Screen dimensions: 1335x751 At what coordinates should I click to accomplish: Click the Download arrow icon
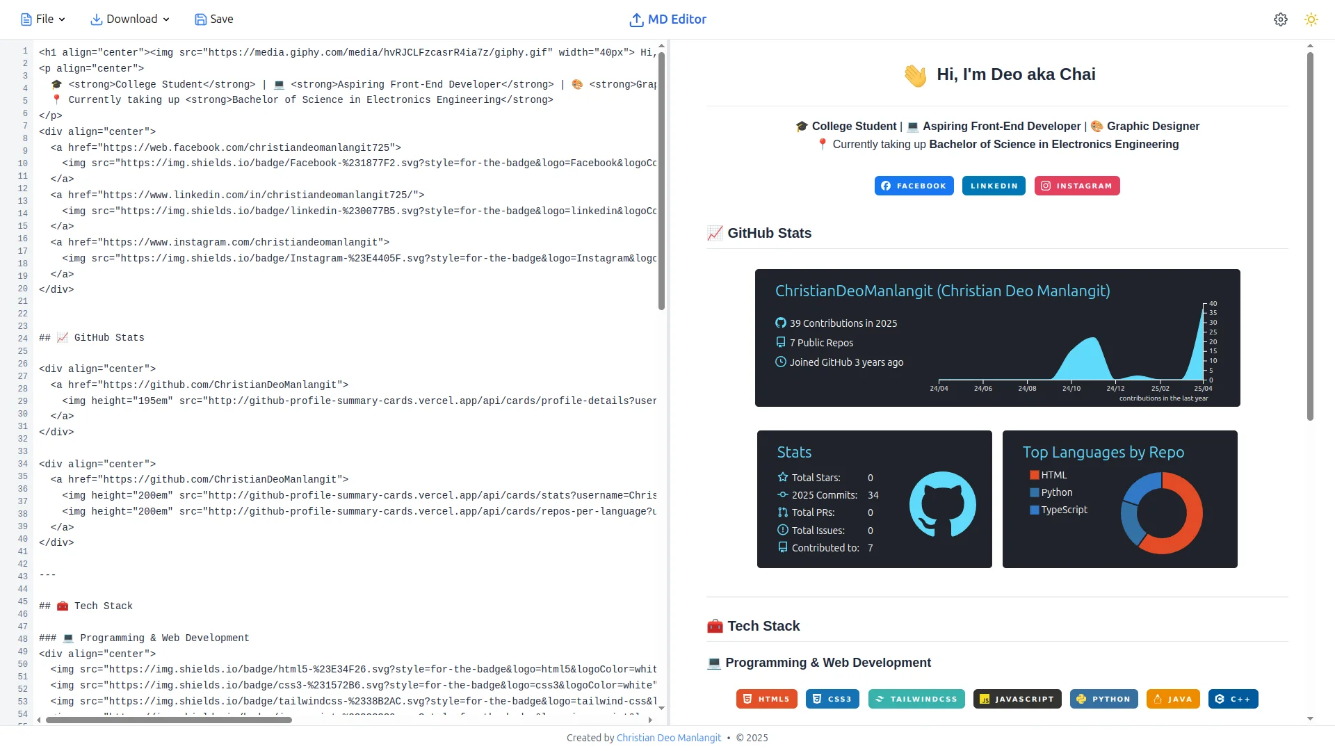pyautogui.click(x=97, y=19)
